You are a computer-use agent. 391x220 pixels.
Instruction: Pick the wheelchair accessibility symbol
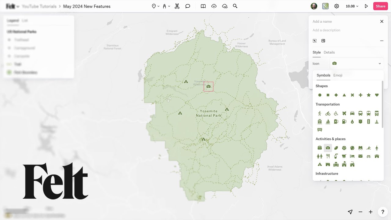click(x=336, y=113)
